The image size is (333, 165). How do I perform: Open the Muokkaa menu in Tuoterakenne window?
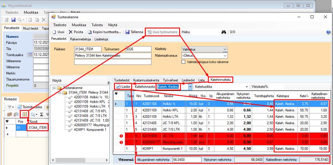(x=79, y=25)
